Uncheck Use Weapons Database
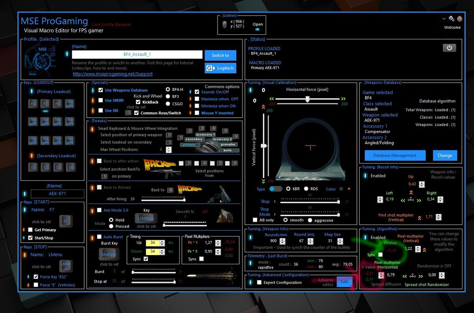Image resolution: width=474 pixels, height=313 pixels. click(x=100, y=90)
